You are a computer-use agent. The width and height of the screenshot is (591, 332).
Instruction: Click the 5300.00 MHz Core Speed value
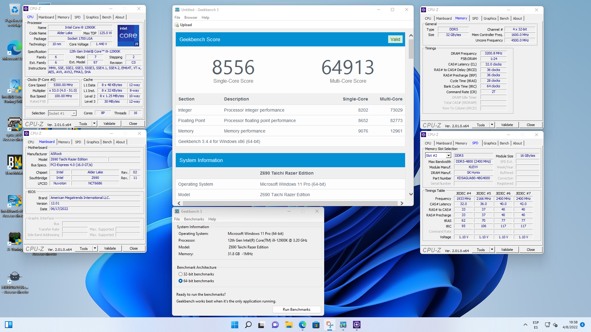tap(63, 85)
